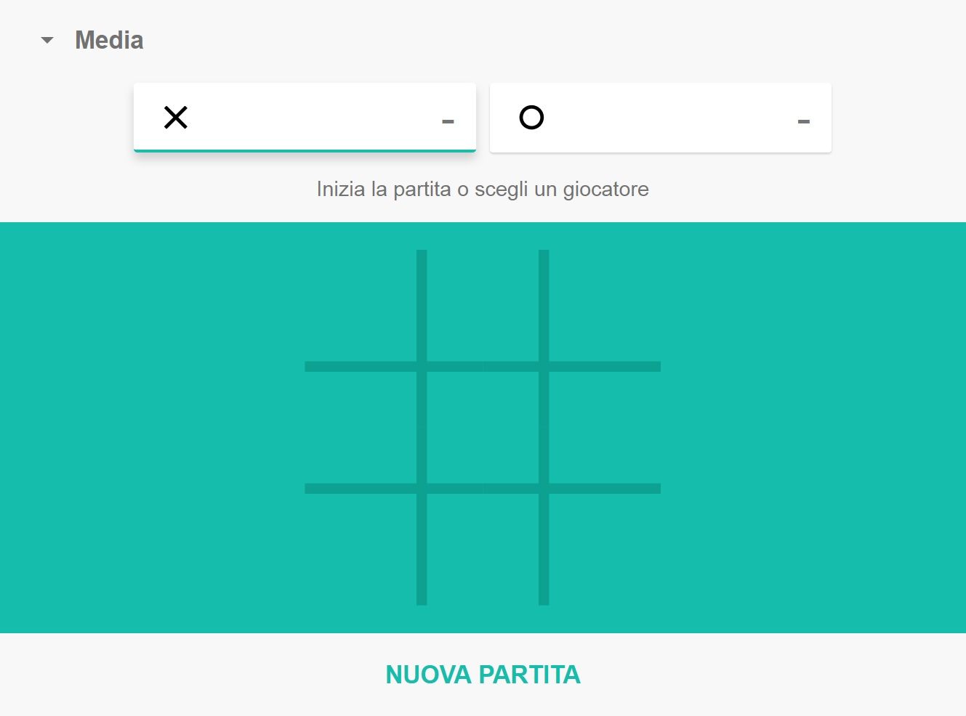Screen dimensions: 966x716
Task: Mark the middle-left board cell
Action: [x=361, y=428]
